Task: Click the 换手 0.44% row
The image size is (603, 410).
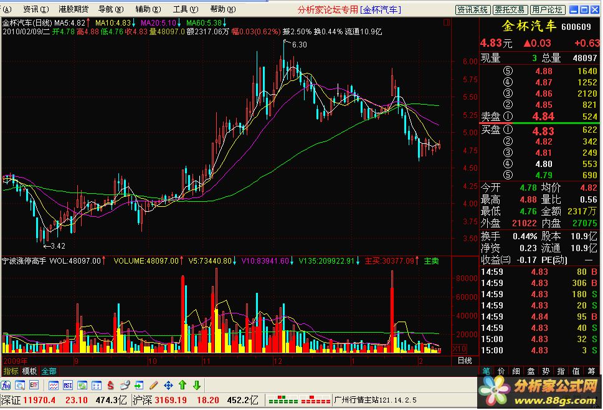Action: pyautogui.click(x=509, y=236)
